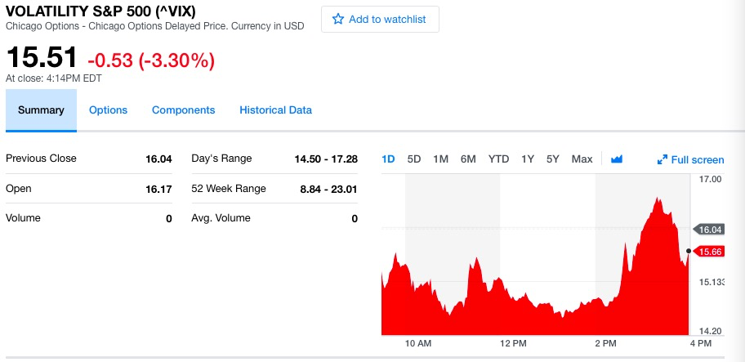Open the Full screen chart link
Image resolution: width=745 pixels, height=362 pixels.
pos(697,160)
